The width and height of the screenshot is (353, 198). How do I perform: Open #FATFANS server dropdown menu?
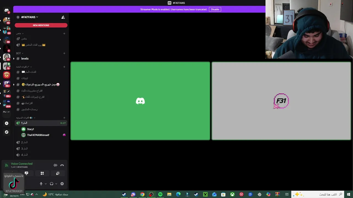[x=30, y=17]
